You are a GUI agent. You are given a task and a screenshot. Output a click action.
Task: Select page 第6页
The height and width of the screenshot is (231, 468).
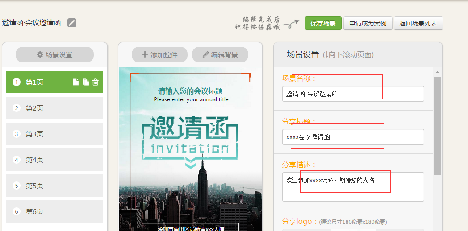54,211
